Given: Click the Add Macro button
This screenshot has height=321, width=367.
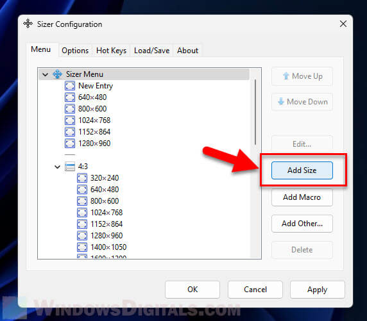Looking at the screenshot, I should (302, 197).
